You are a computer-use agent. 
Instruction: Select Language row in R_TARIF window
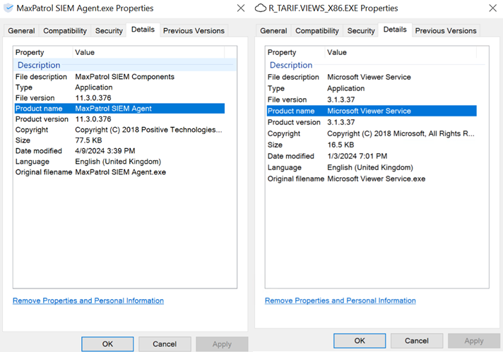(x=372, y=167)
